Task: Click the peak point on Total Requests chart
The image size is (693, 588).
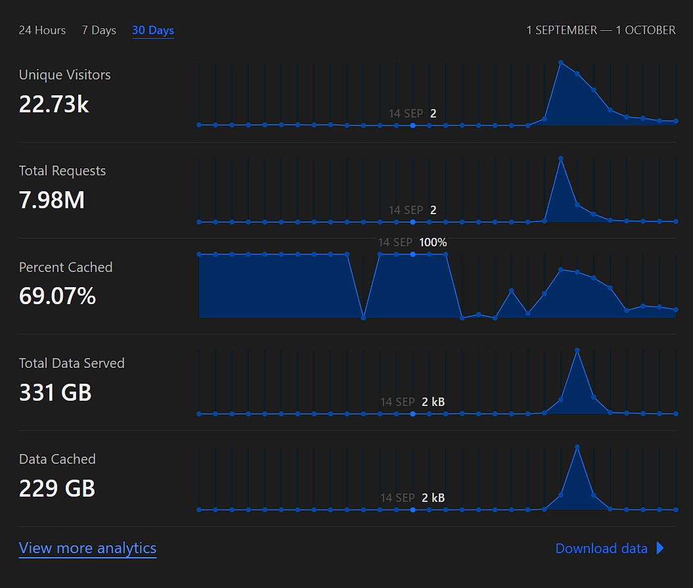Action: [561, 158]
